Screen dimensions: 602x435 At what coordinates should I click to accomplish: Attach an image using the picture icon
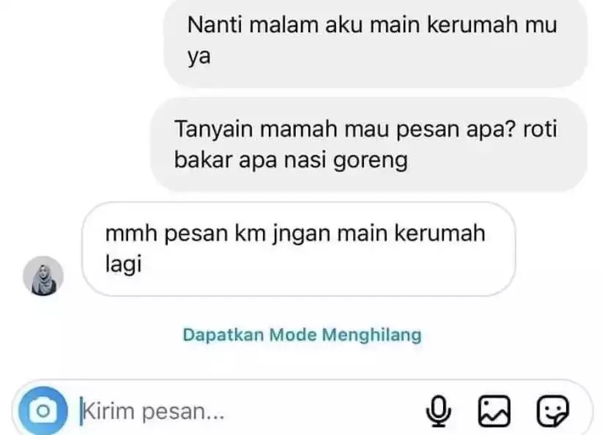pos(494,411)
